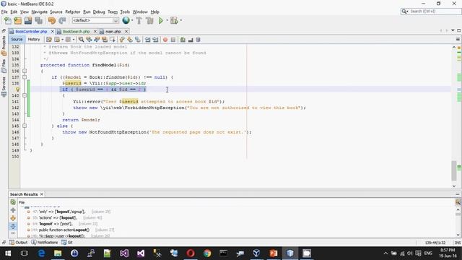The width and height of the screenshot is (462, 260).
Task: Click the Last Edit icon in editor toolbar
Action: click(49, 40)
